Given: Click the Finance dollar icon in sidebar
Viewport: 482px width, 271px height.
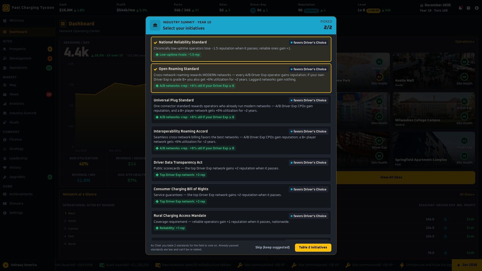Looking at the screenshot, I should pos(5,140).
